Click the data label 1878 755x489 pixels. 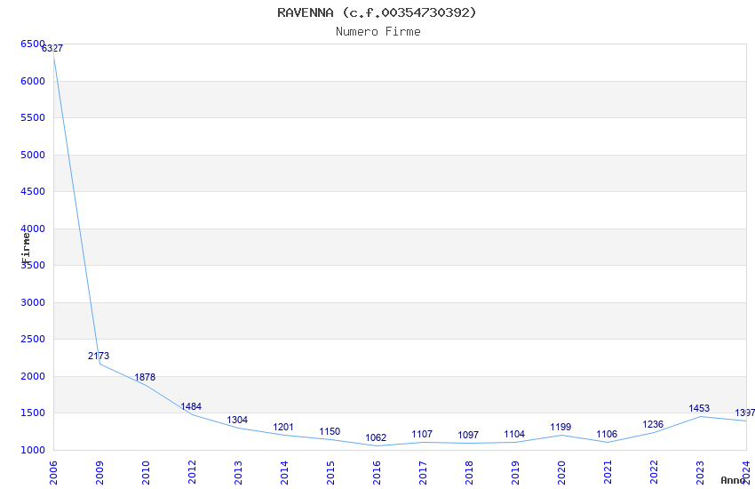(145, 377)
